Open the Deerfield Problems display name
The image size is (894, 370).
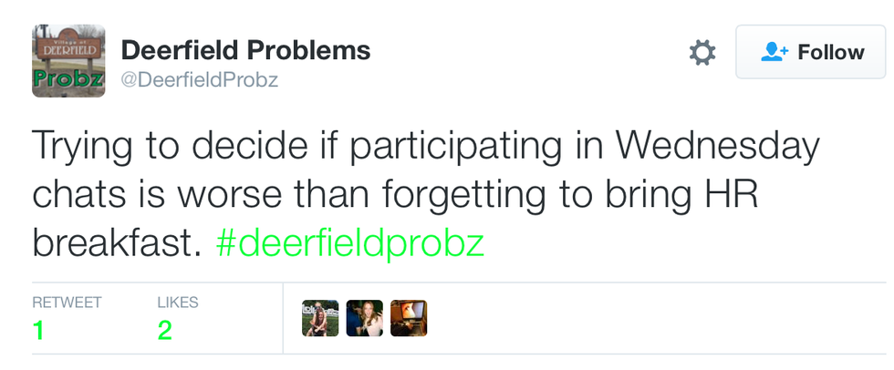pyautogui.click(x=245, y=50)
